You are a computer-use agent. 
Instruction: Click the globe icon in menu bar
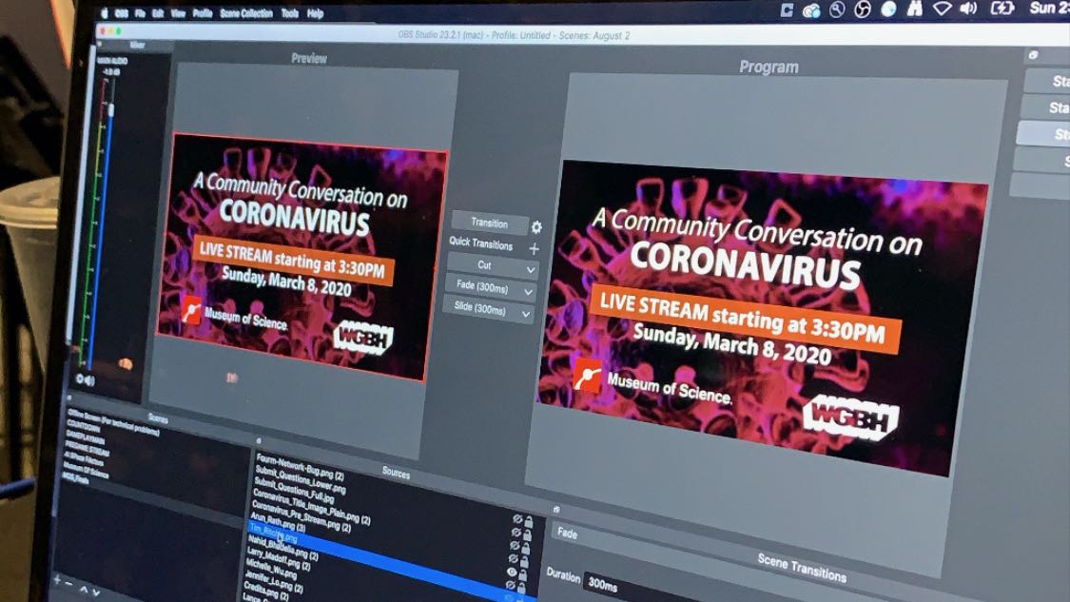click(888, 9)
